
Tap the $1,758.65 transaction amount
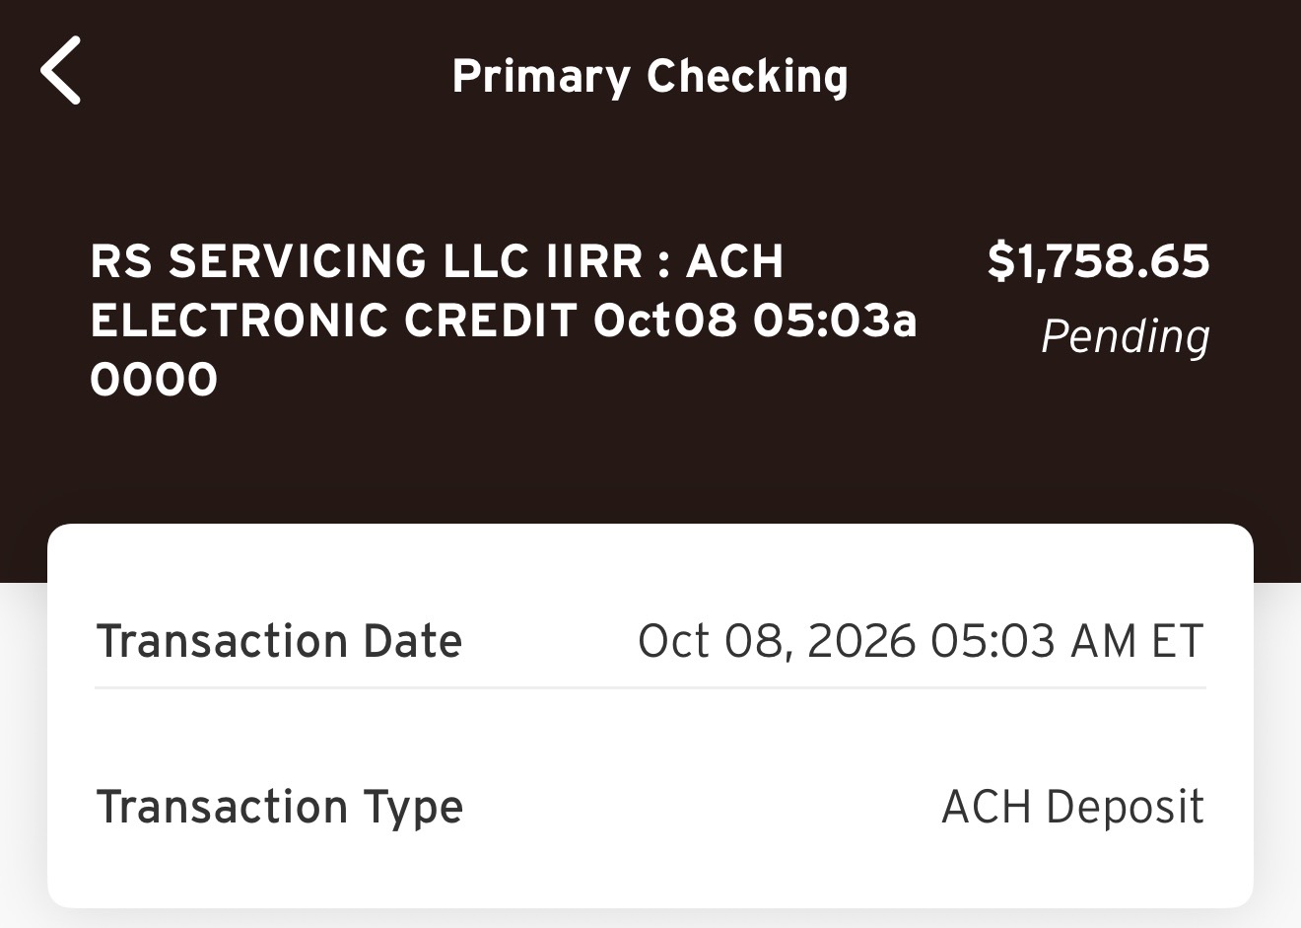click(x=1098, y=261)
